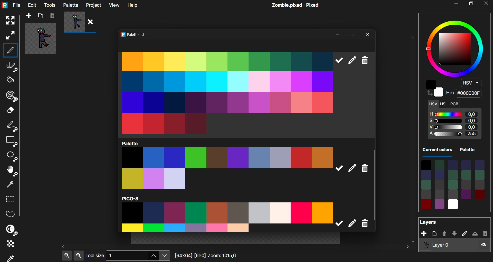
Task: Select the line drawing tool
Action: tap(12, 126)
